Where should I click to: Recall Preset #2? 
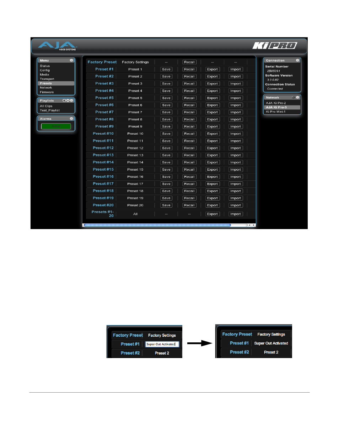click(189, 76)
